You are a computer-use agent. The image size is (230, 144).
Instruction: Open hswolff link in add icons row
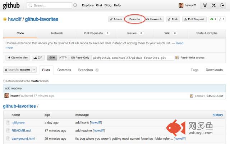point(96,122)
